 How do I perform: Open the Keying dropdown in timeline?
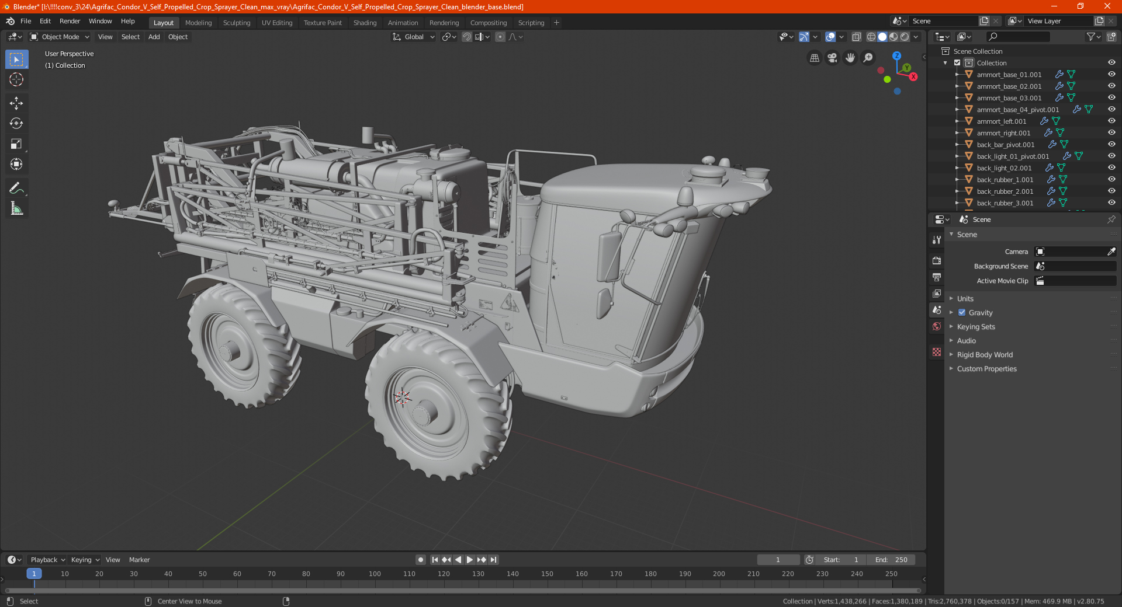[85, 560]
